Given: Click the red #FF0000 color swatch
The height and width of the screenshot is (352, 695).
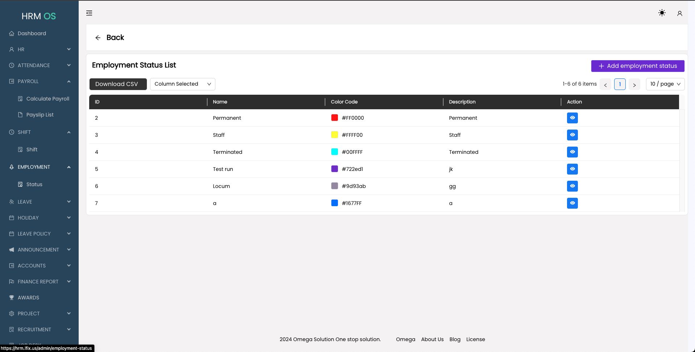Looking at the screenshot, I should [x=335, y=118].
